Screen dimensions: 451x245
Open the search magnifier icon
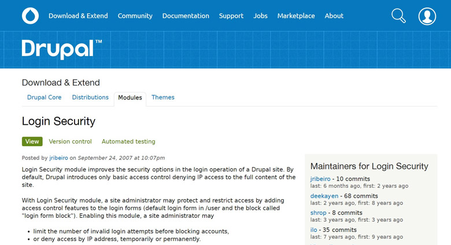[398, 16]
